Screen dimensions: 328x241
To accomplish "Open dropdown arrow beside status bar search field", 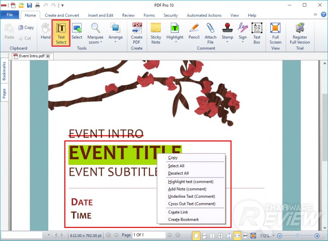I will 49,235.
